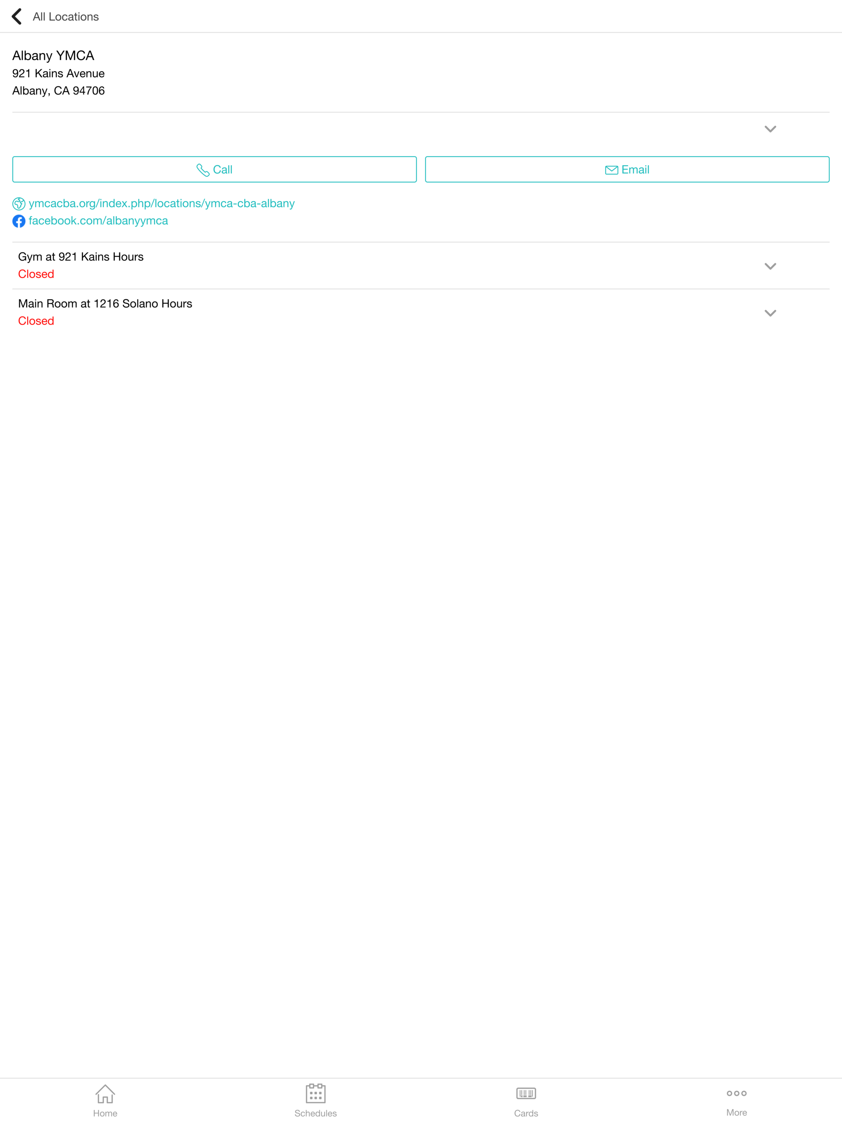Open the Cards tab

click(526, 1101)
